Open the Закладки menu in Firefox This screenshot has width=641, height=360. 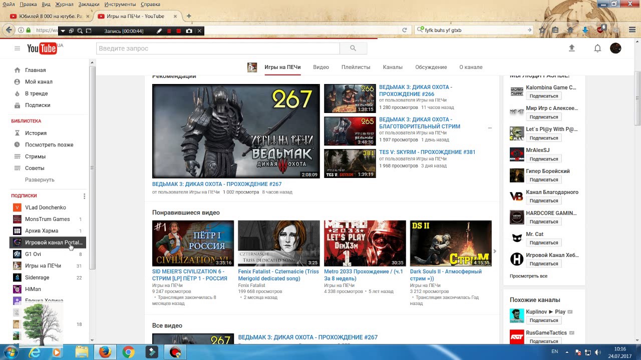[89, 4]
